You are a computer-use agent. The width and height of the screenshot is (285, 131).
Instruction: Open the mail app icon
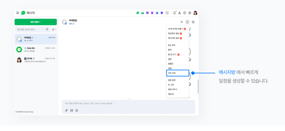142,13
